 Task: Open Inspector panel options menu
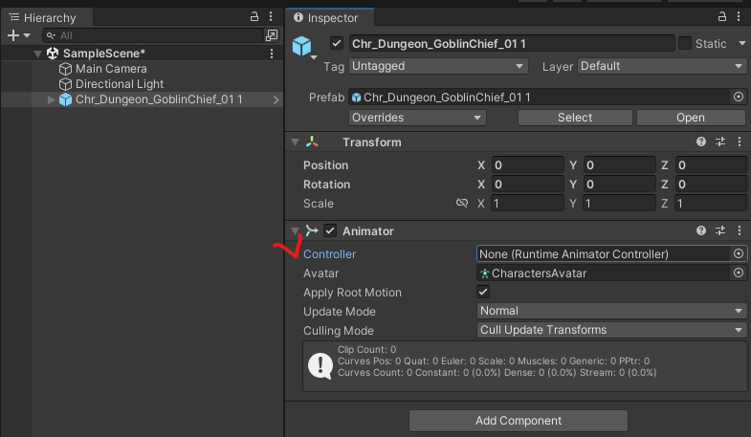738,17
